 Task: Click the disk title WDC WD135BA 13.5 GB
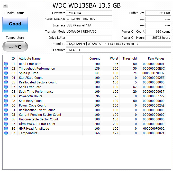tap(87, 5)
